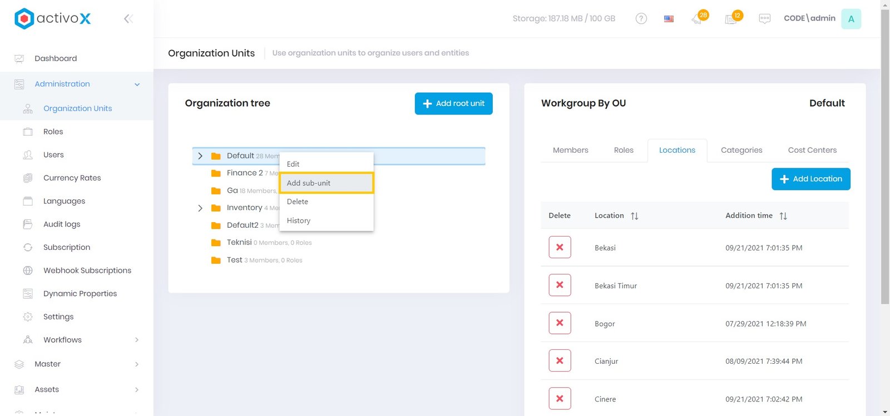Viewport: 890px width, 416px height.
Task: Open notifications bell with 28 badge
Action: (697, 19)
